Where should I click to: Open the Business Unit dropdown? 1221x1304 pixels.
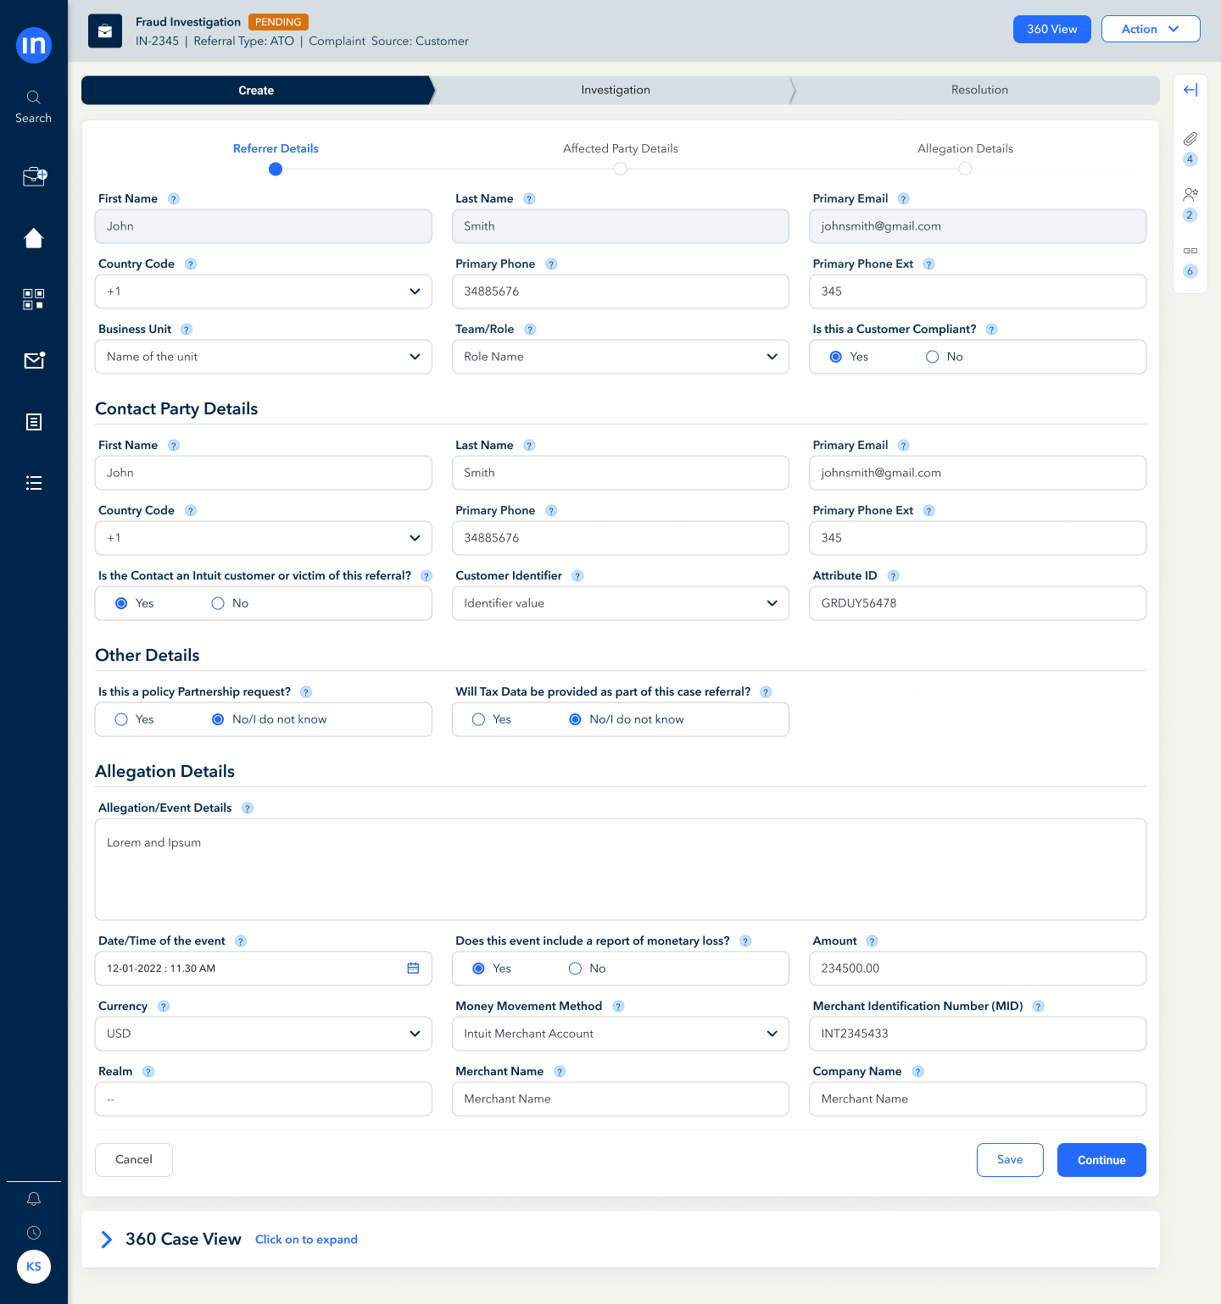[263, 357]
